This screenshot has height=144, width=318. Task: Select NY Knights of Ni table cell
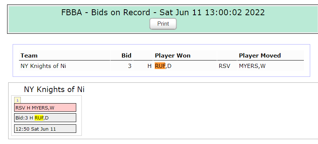pyautogui.click(x=64, y=66)
